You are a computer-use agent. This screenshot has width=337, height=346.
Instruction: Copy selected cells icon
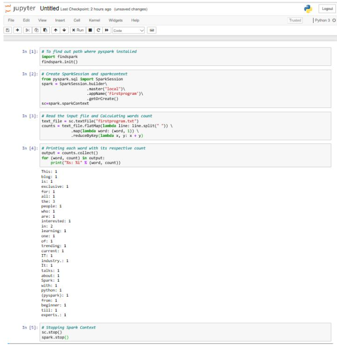click(36, 30)
